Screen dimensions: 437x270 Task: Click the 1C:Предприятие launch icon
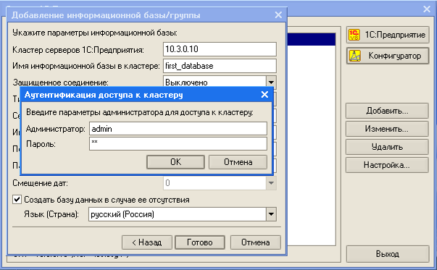tap(354, 35)
